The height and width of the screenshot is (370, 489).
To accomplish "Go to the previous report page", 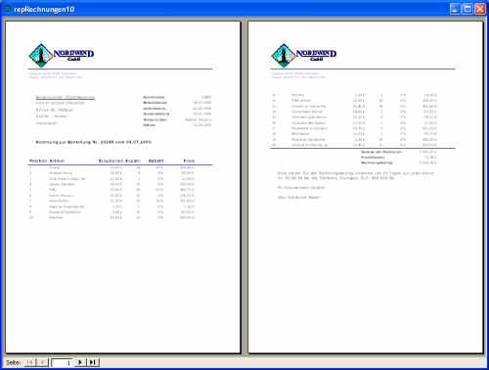I will pos(42,362).
